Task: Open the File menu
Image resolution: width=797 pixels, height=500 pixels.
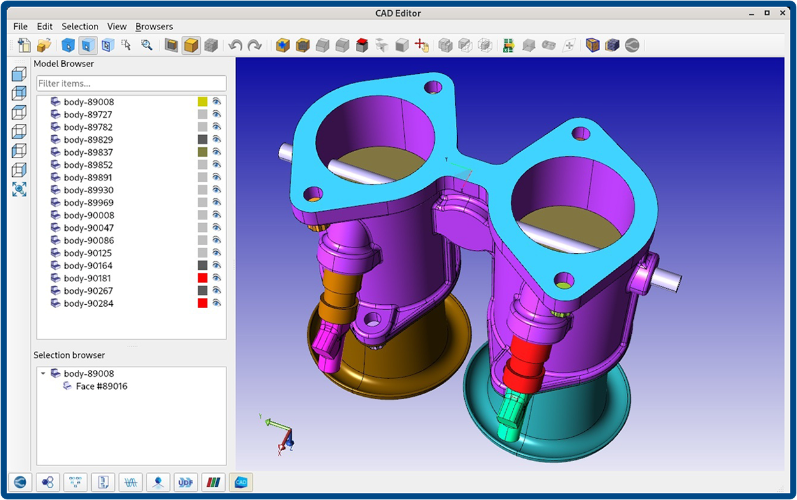Action: point(20,26)
